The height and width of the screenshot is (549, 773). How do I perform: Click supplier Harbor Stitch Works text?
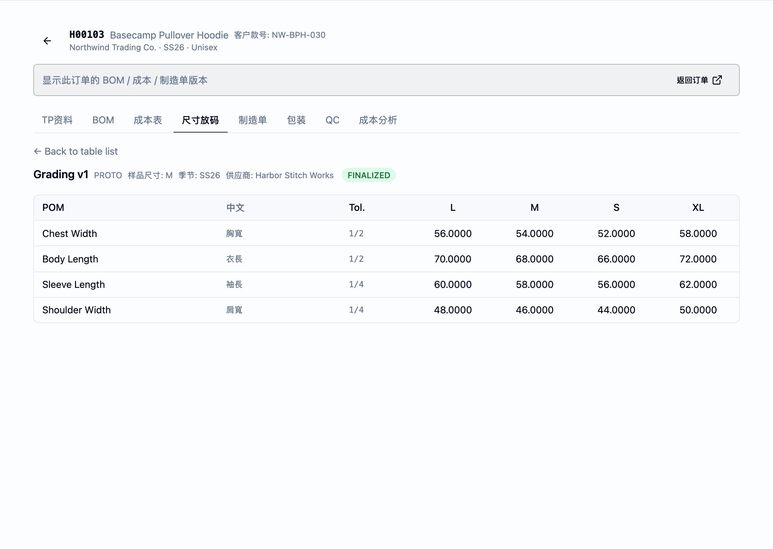tap(280, 176)
